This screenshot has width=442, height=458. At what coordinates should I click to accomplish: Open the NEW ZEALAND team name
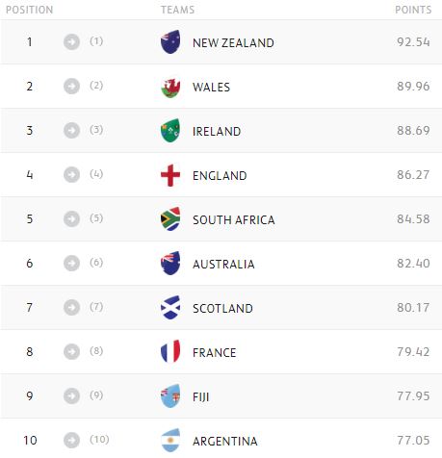(233, 42)
